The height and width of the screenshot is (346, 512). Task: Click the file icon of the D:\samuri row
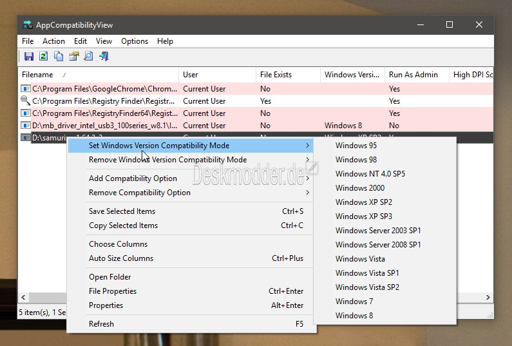[26, 137]
